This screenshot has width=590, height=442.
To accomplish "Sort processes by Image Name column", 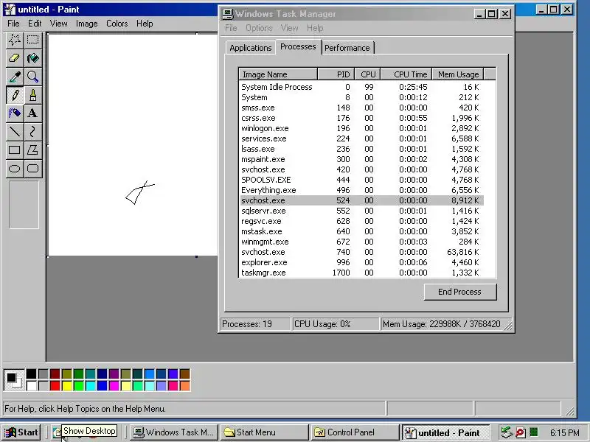I will (278, 74).
